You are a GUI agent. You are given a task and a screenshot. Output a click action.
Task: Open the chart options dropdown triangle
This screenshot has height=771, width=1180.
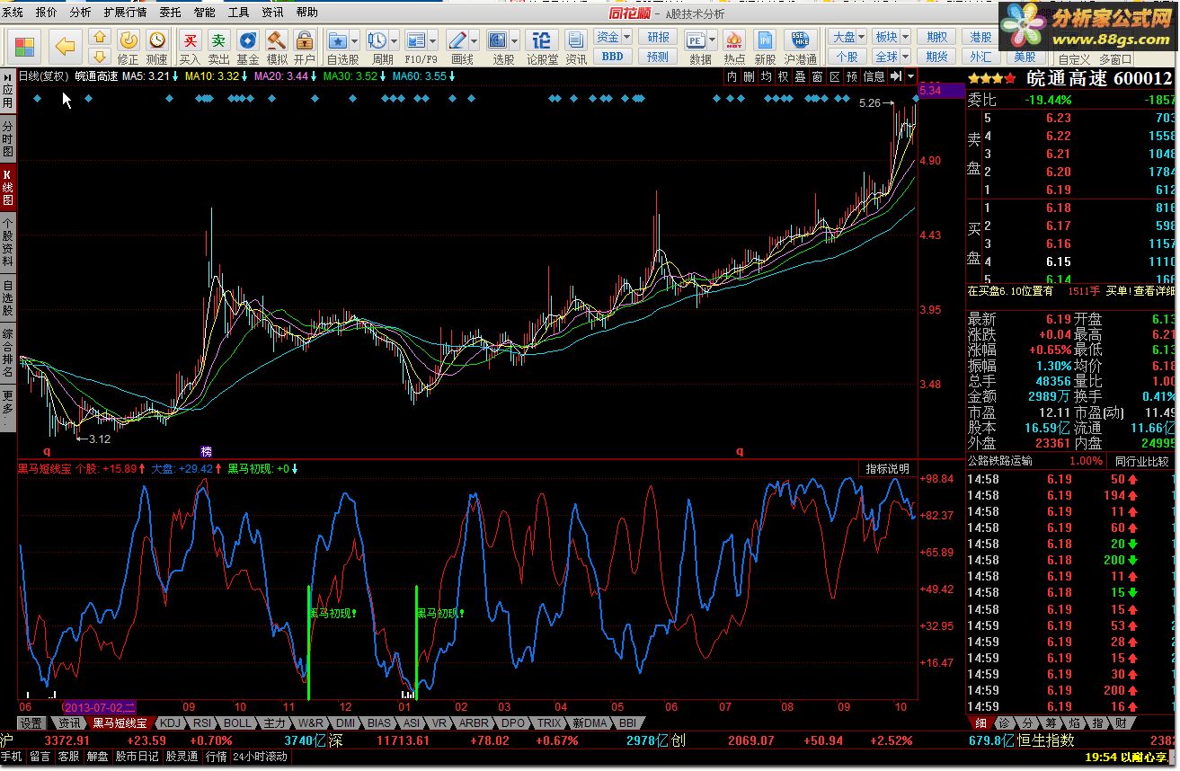(x=910, y=77)
